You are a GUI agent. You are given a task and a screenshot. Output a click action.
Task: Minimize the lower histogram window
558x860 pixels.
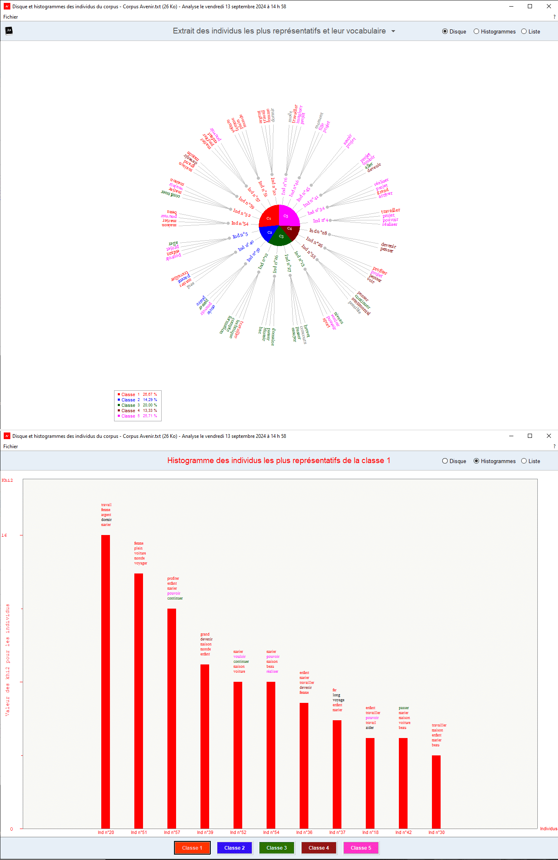click(x=511, y=436)
